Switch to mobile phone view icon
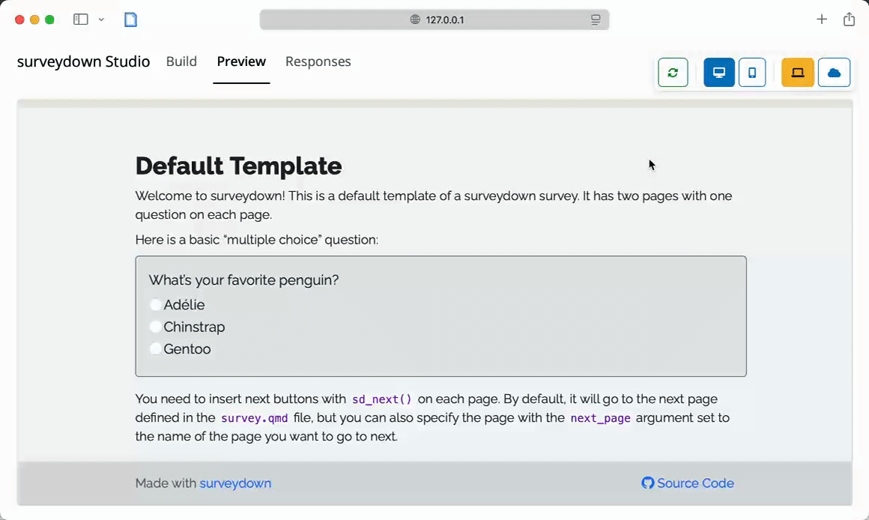The image size is (869, 520). (x=752, y=73)
